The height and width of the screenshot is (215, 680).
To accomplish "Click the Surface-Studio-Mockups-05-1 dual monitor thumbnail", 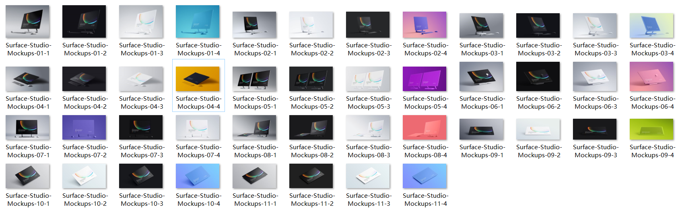I will coord(254,79).
